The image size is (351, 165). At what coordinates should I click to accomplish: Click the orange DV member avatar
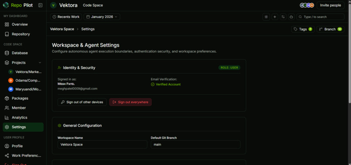point(312,5)
